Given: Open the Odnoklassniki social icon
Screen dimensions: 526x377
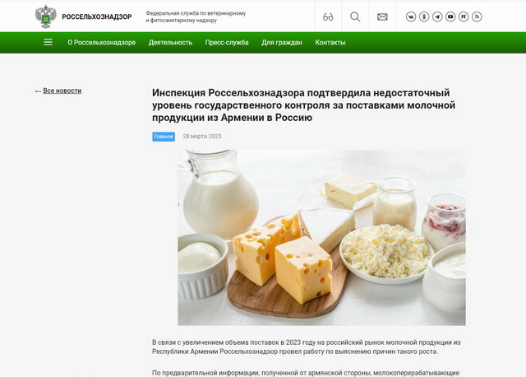Looking at the screenshot, I should [424, 16].
